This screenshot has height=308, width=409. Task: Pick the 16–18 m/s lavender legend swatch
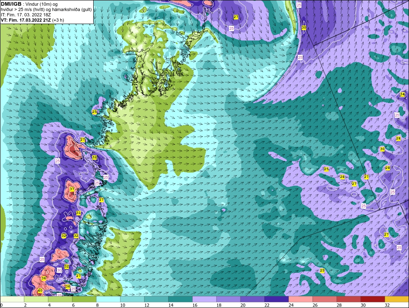(x=204, y=299)
